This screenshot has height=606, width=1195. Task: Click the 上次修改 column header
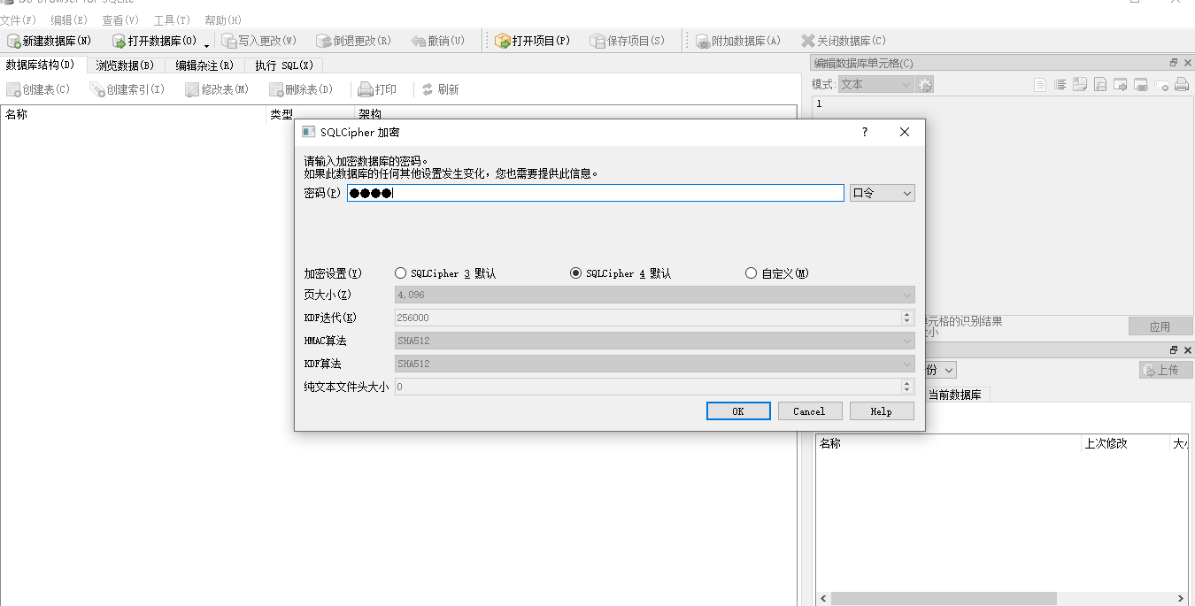coord(1125,443)
